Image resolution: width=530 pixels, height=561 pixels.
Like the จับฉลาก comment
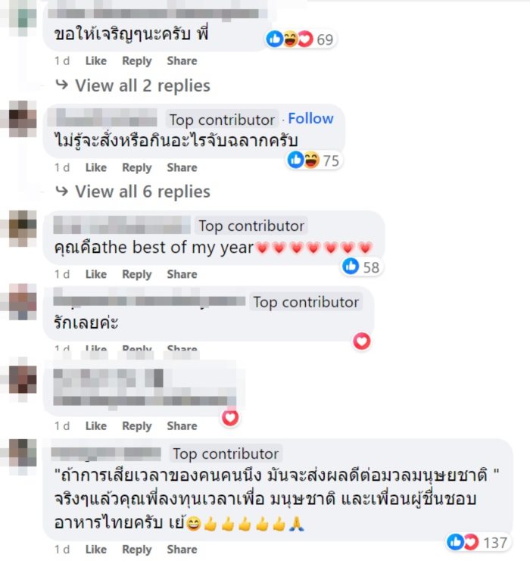pyautogui.click(x=96, y=167)
